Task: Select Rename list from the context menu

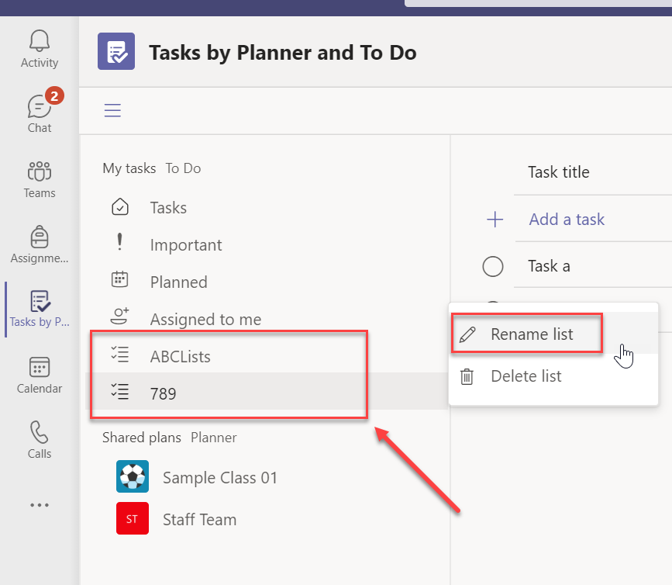Action: [x=526, y=334]
